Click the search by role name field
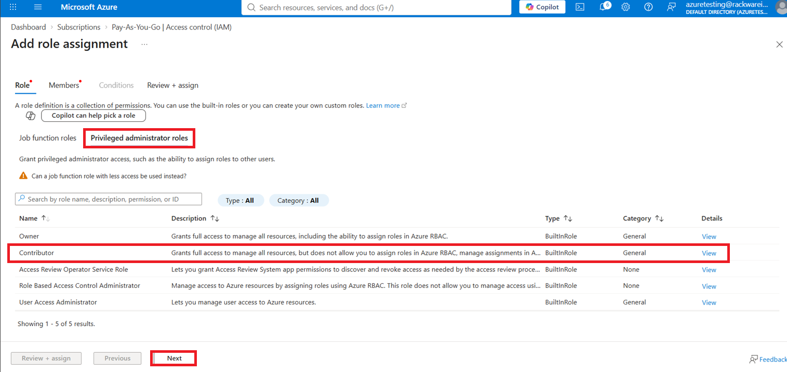Screen dimensions: 787x372 109,199
